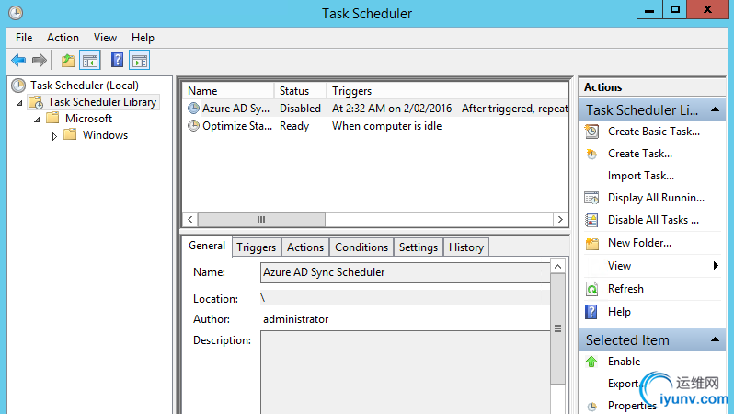Click Import Task... action

(641, 176)
